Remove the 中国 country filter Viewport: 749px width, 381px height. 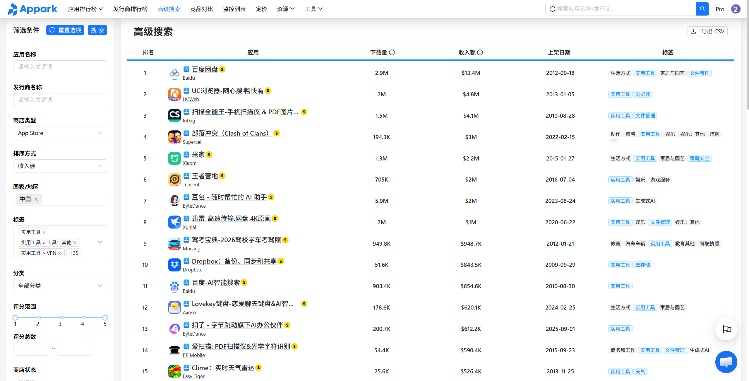[36, 199]
